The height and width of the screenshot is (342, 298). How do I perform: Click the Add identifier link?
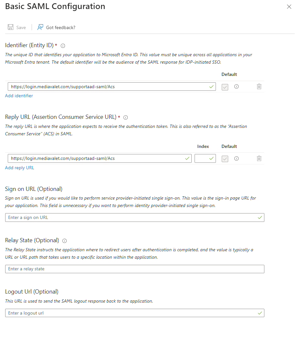pyautogui.click(x=19, y=96)
